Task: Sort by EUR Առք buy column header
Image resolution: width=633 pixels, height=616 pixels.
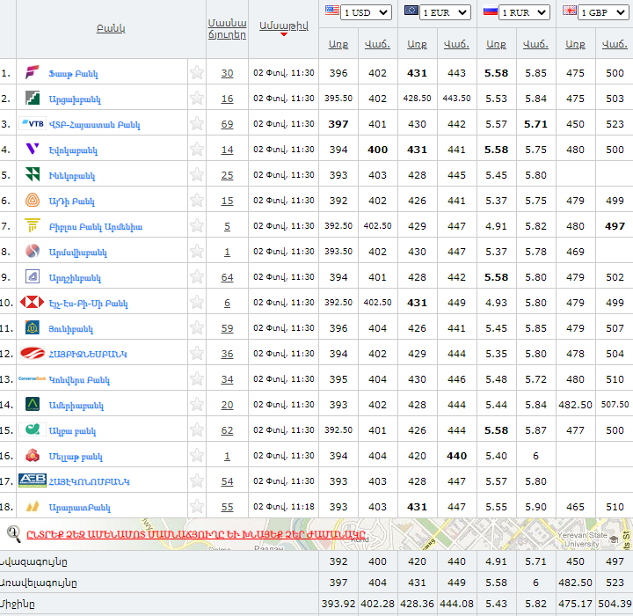Action: click(x=417, y=44)
